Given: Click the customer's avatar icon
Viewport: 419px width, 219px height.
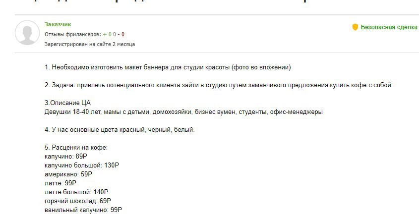Looking at the screenshot, I should [27, 33].
